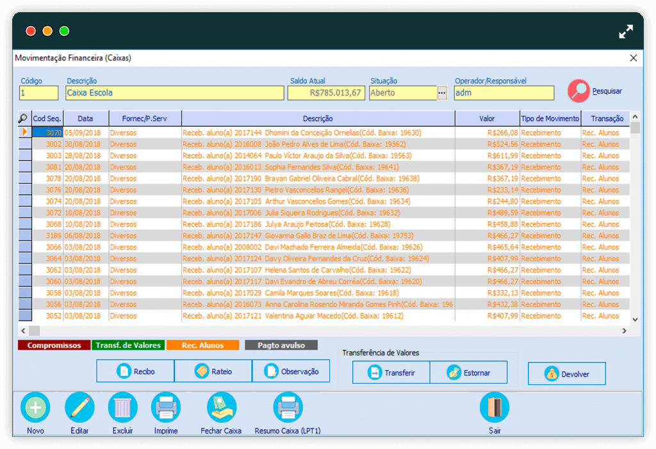Viewport: 656px width, 449px height.
Task: Select the row for Giovanna Gallo Braz de Lima
Action: click(x=324, y=236)
